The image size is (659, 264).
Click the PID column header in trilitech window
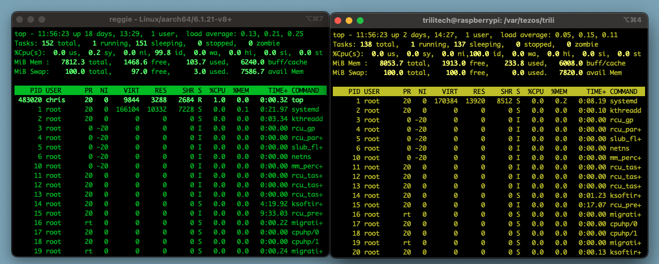coord(354,91)
